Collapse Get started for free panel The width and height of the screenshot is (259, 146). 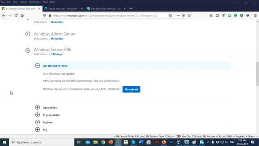[38, 66]
